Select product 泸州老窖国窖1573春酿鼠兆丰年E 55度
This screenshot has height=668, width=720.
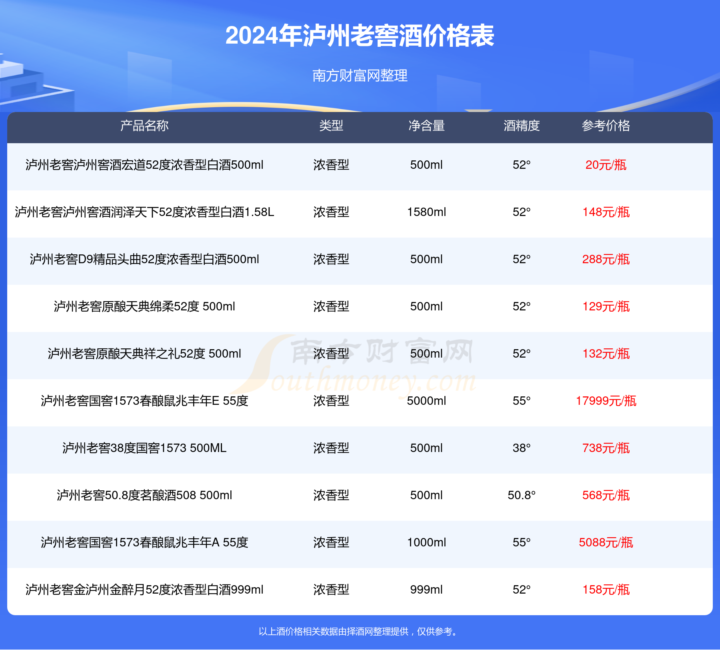(x=144, y=401)
